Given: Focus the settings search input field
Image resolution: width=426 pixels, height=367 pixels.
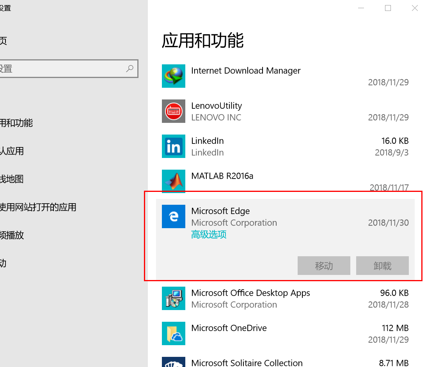Looking at the screenshot, I should pos(69,69).
